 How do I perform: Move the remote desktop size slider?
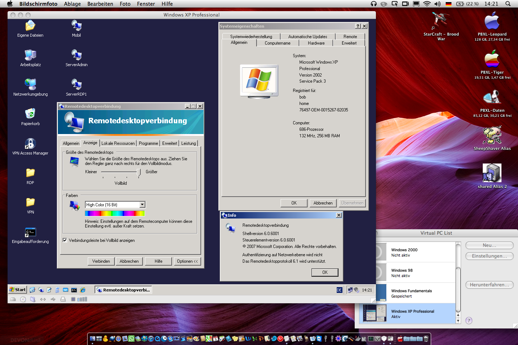[x=138, y=172]
